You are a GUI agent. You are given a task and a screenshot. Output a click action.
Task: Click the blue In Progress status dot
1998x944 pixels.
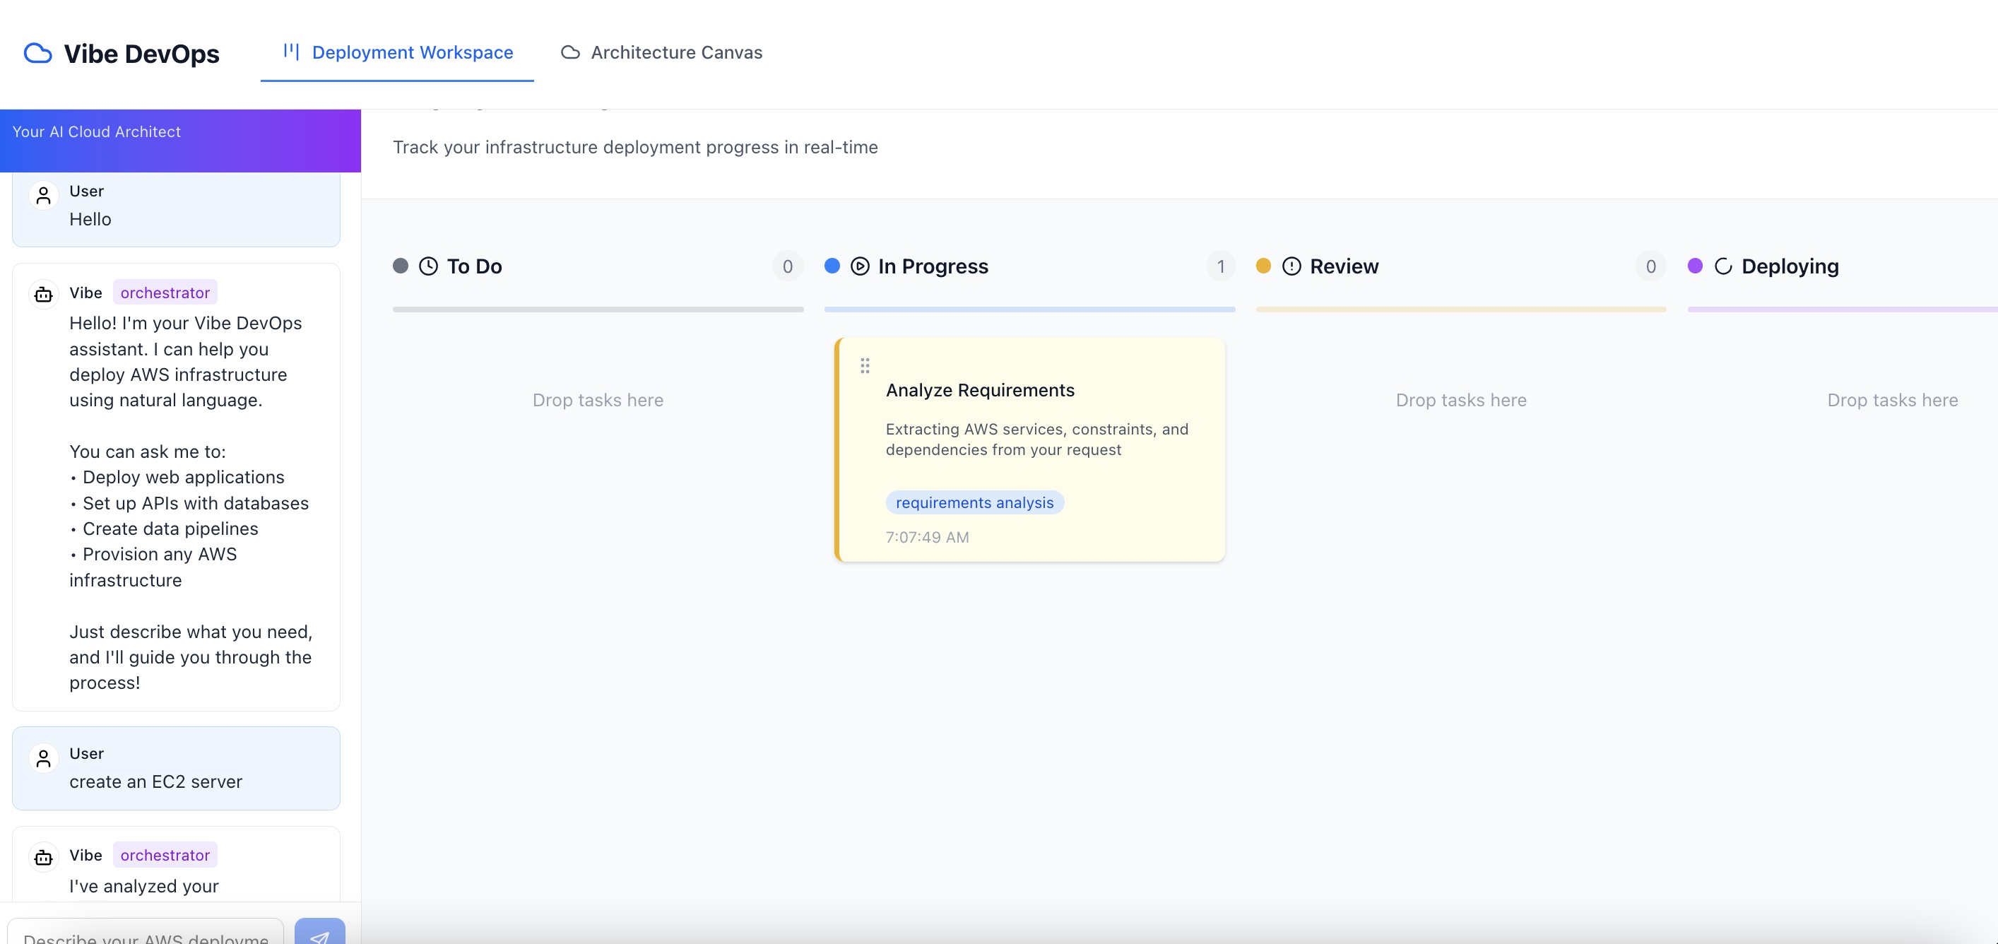click(832, 266)
